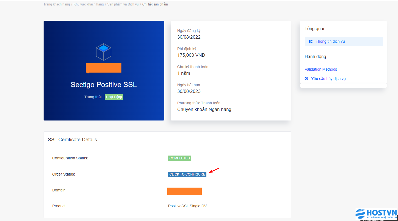398x221 pixels.
Task: Go to Trang khách hàng breadcrumb
Action: tap(56, 4)
